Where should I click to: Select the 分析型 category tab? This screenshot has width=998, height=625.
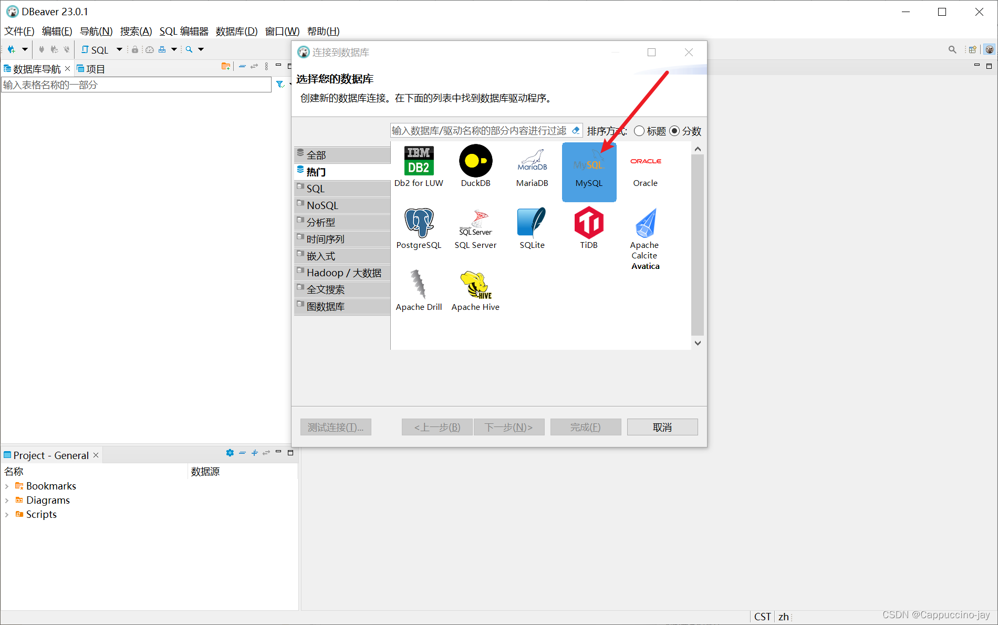[342, 222]
